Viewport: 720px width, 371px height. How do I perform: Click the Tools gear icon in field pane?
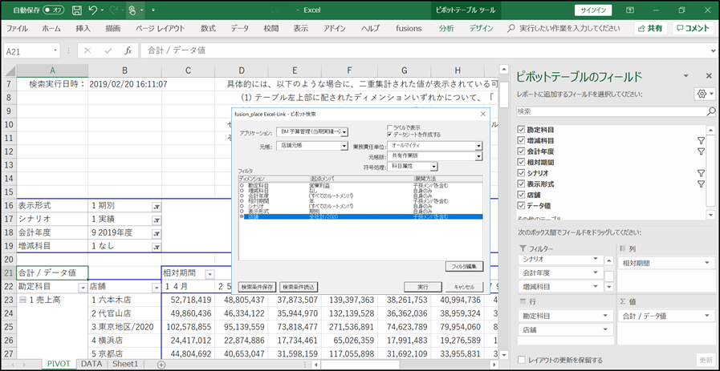(705, 94)
